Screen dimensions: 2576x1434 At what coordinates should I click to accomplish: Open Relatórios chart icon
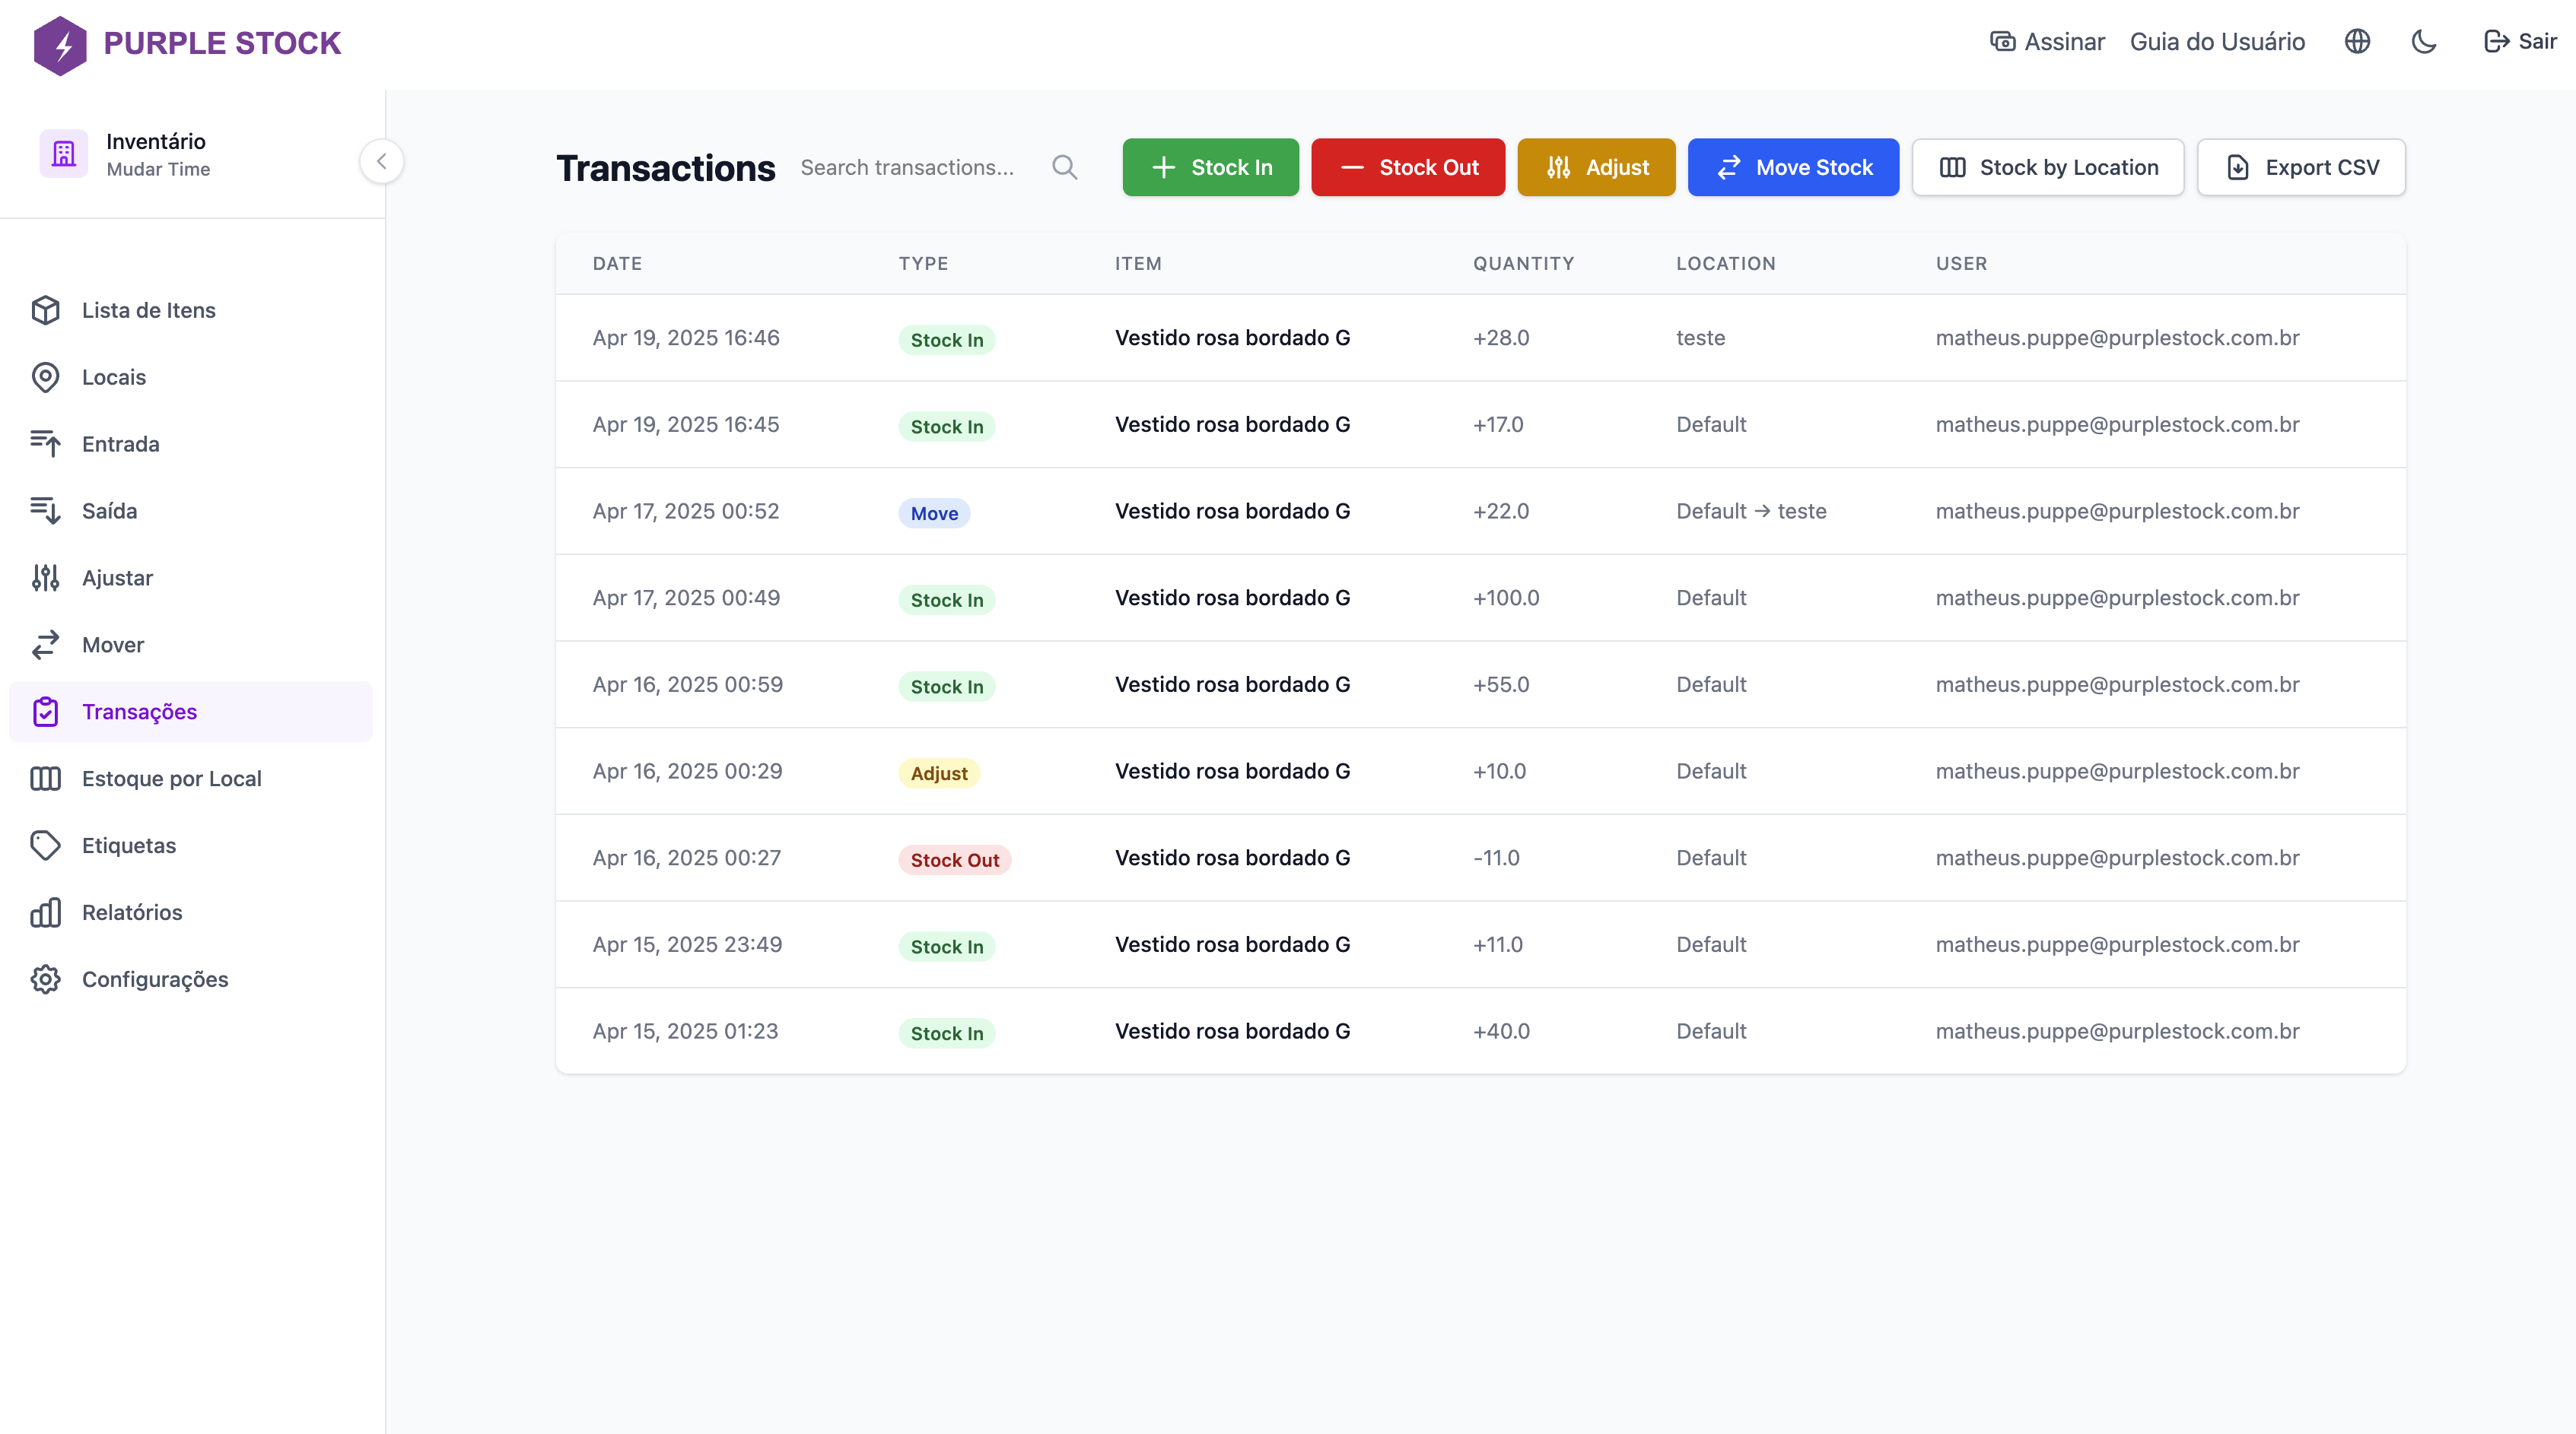tap(45, 912)
